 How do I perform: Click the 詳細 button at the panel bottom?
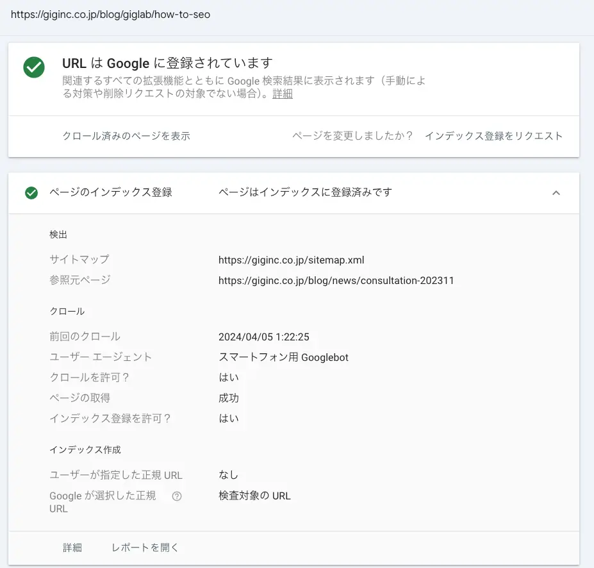point(72,547)
